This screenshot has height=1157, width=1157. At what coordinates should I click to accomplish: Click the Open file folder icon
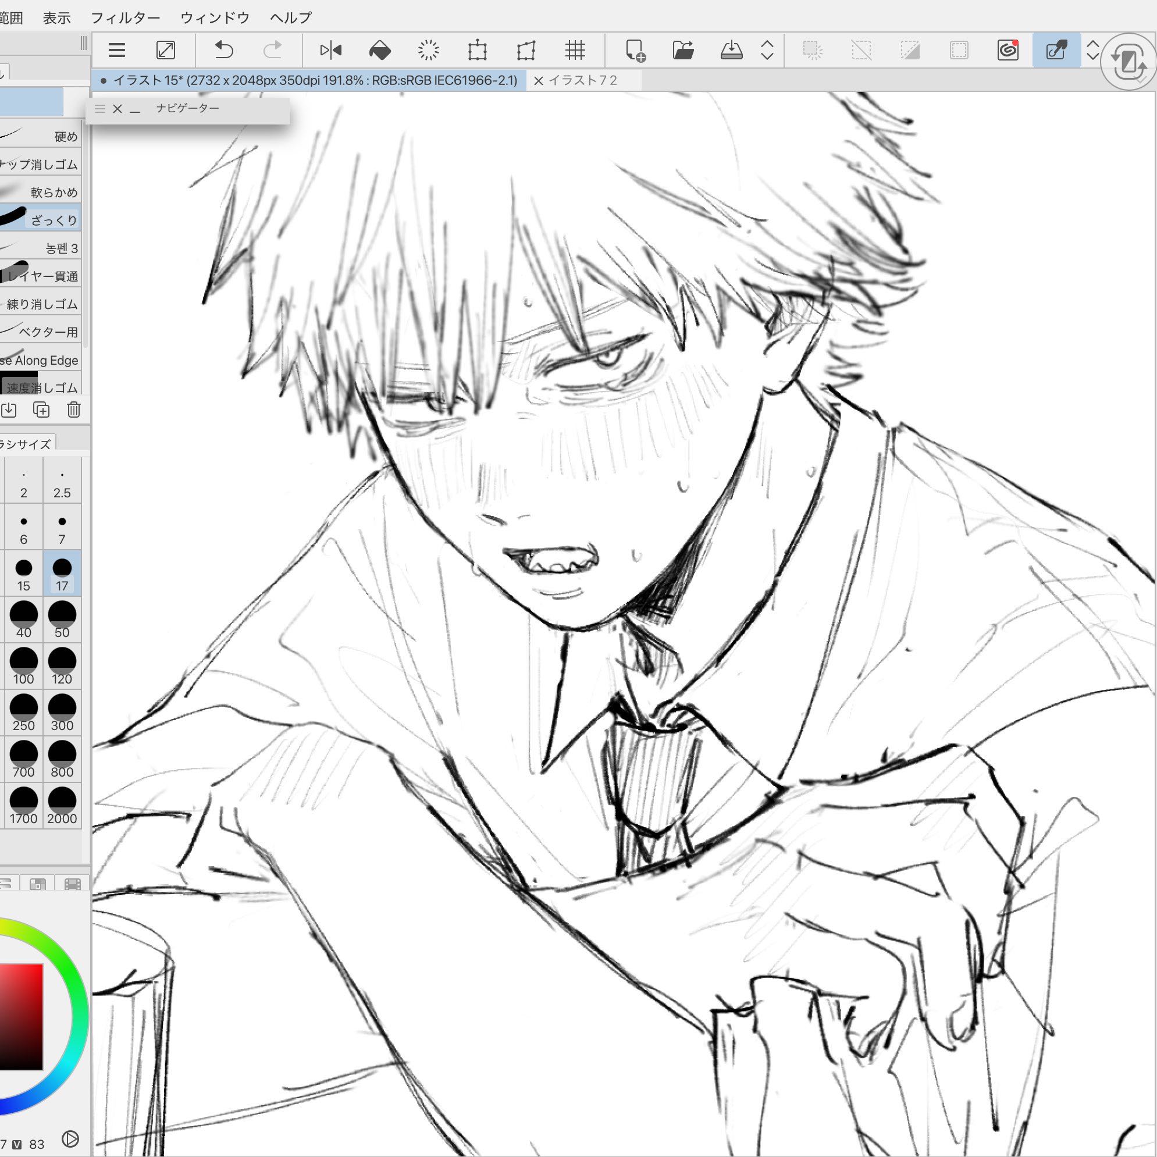tap(683, 50)
